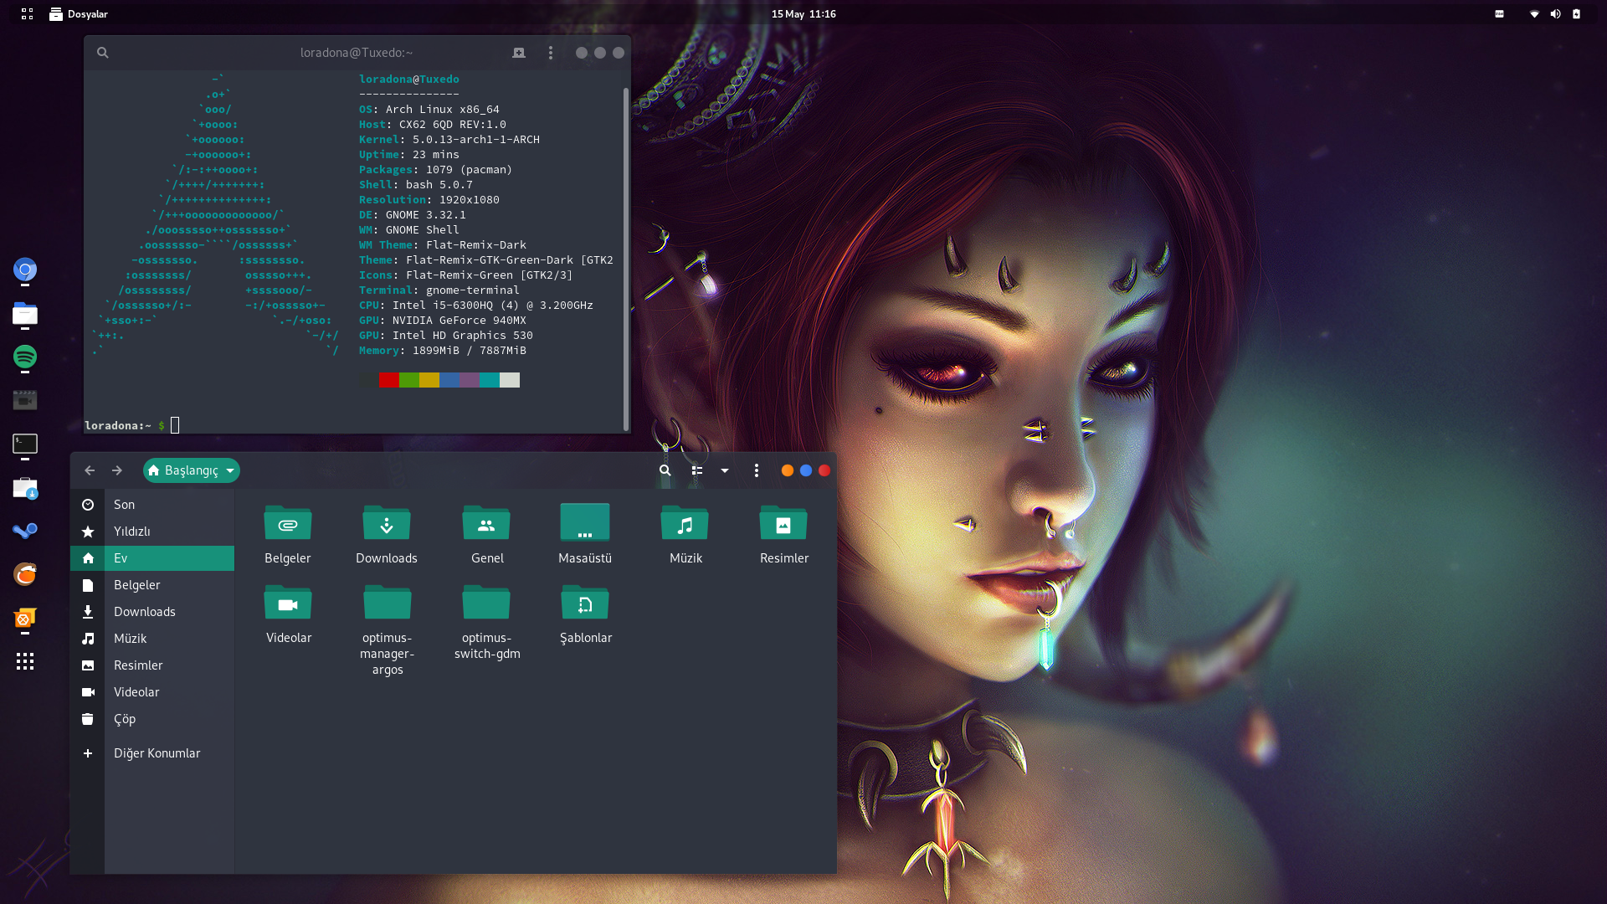
Task: Open the optimus-switch-gdm folder
Action: tap(486, 603)
